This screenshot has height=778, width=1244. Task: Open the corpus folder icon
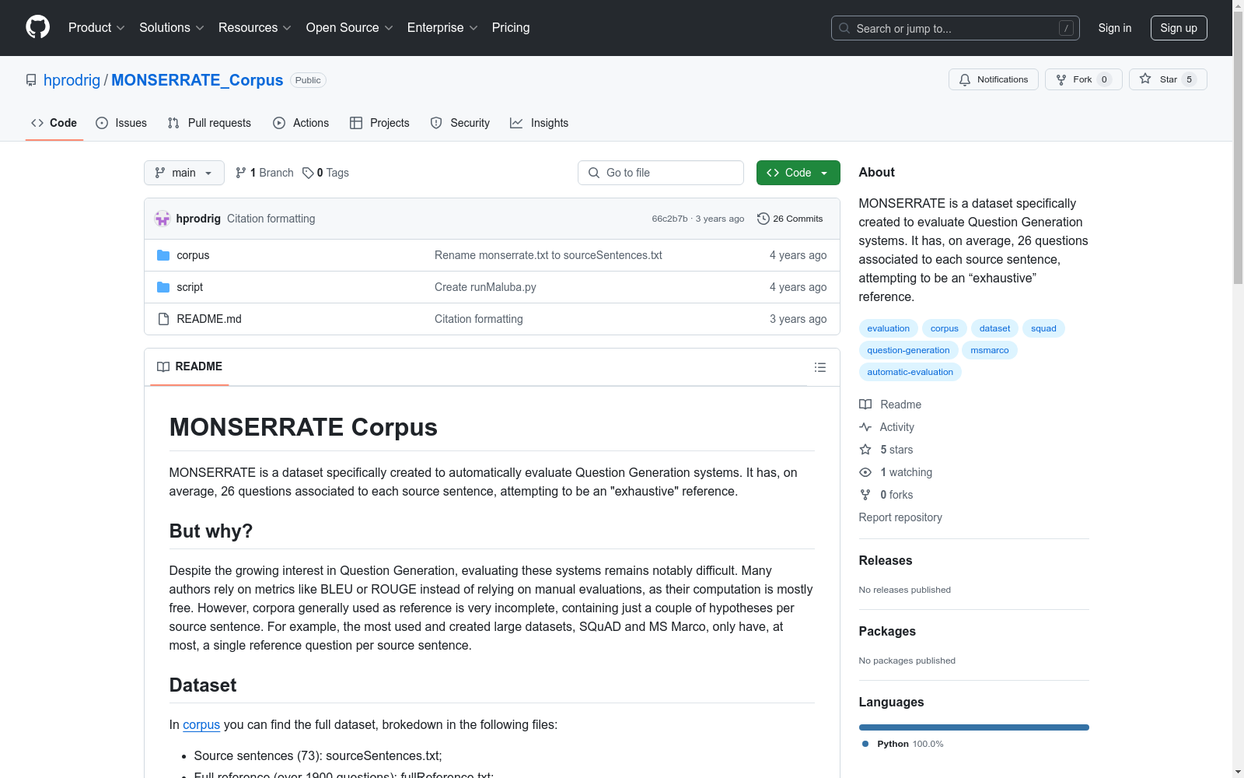click(x=163, y=255)
